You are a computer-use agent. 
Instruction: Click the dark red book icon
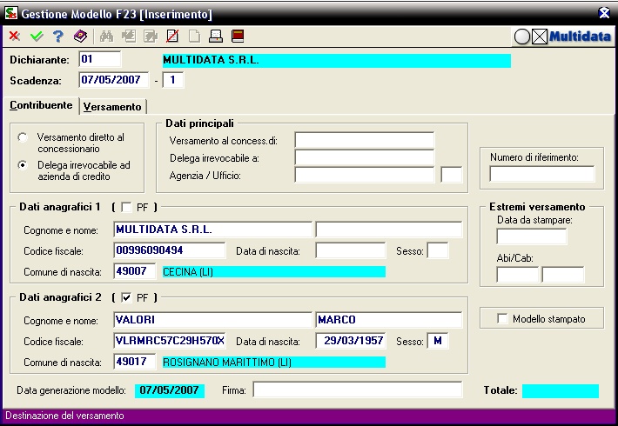pos(238,37)
